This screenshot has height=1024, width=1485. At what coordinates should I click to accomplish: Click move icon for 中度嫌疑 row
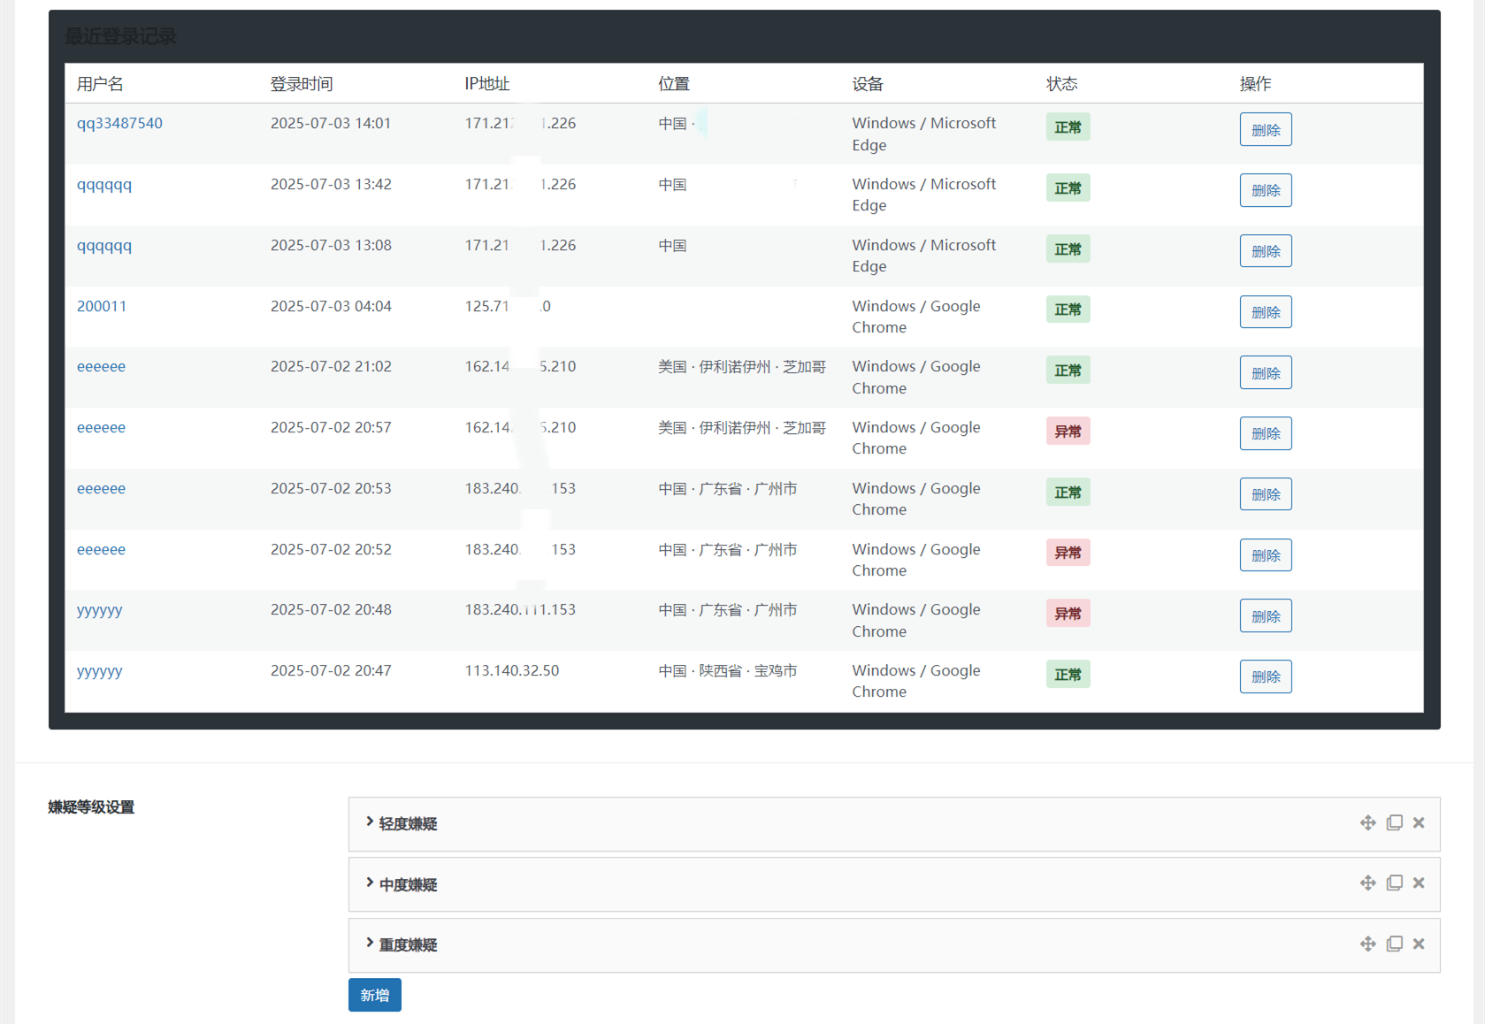click(1367, 883)
